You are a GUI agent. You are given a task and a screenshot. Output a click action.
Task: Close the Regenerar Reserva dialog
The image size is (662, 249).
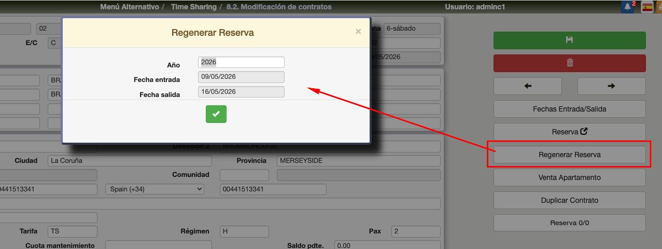[x=358, y=32]
